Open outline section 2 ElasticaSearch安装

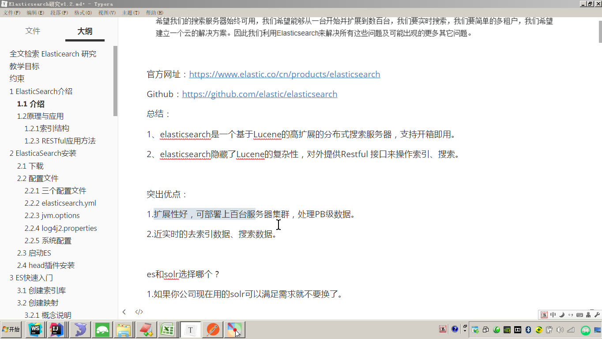pyautogui.click(x=43, y=153)
